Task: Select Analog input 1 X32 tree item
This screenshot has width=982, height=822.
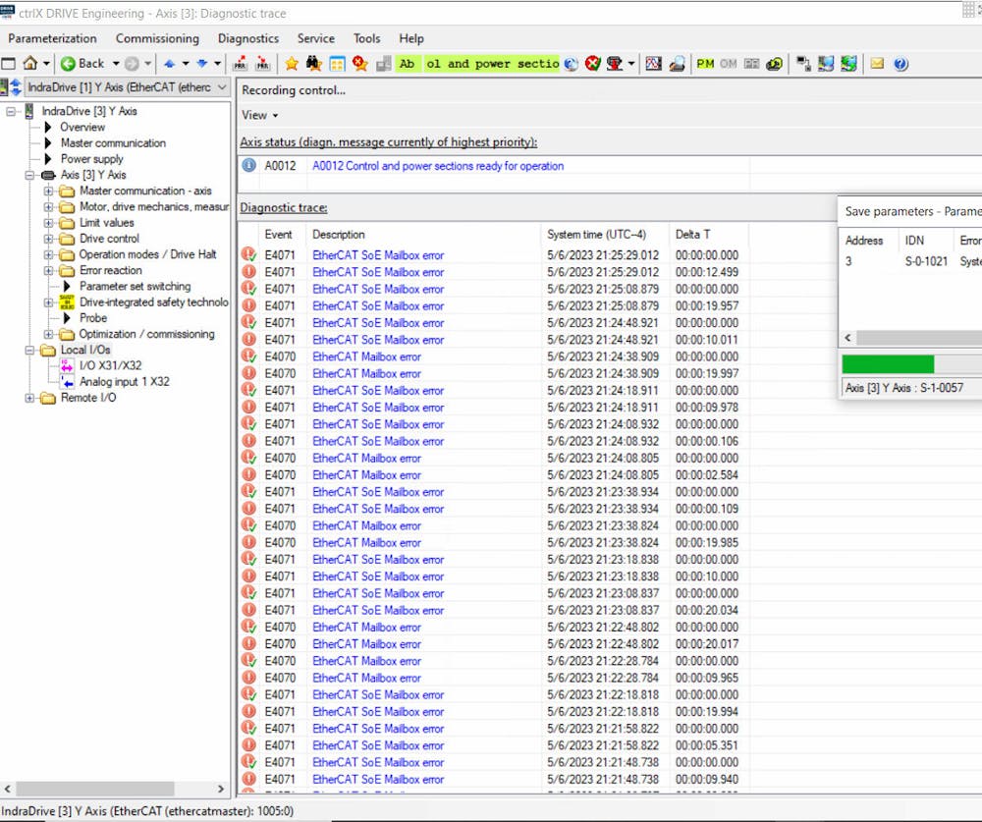Action: 124,381
